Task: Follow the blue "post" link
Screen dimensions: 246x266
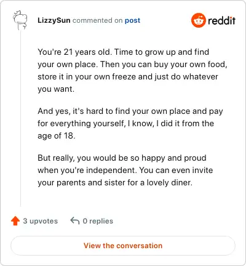Action: 133,20
